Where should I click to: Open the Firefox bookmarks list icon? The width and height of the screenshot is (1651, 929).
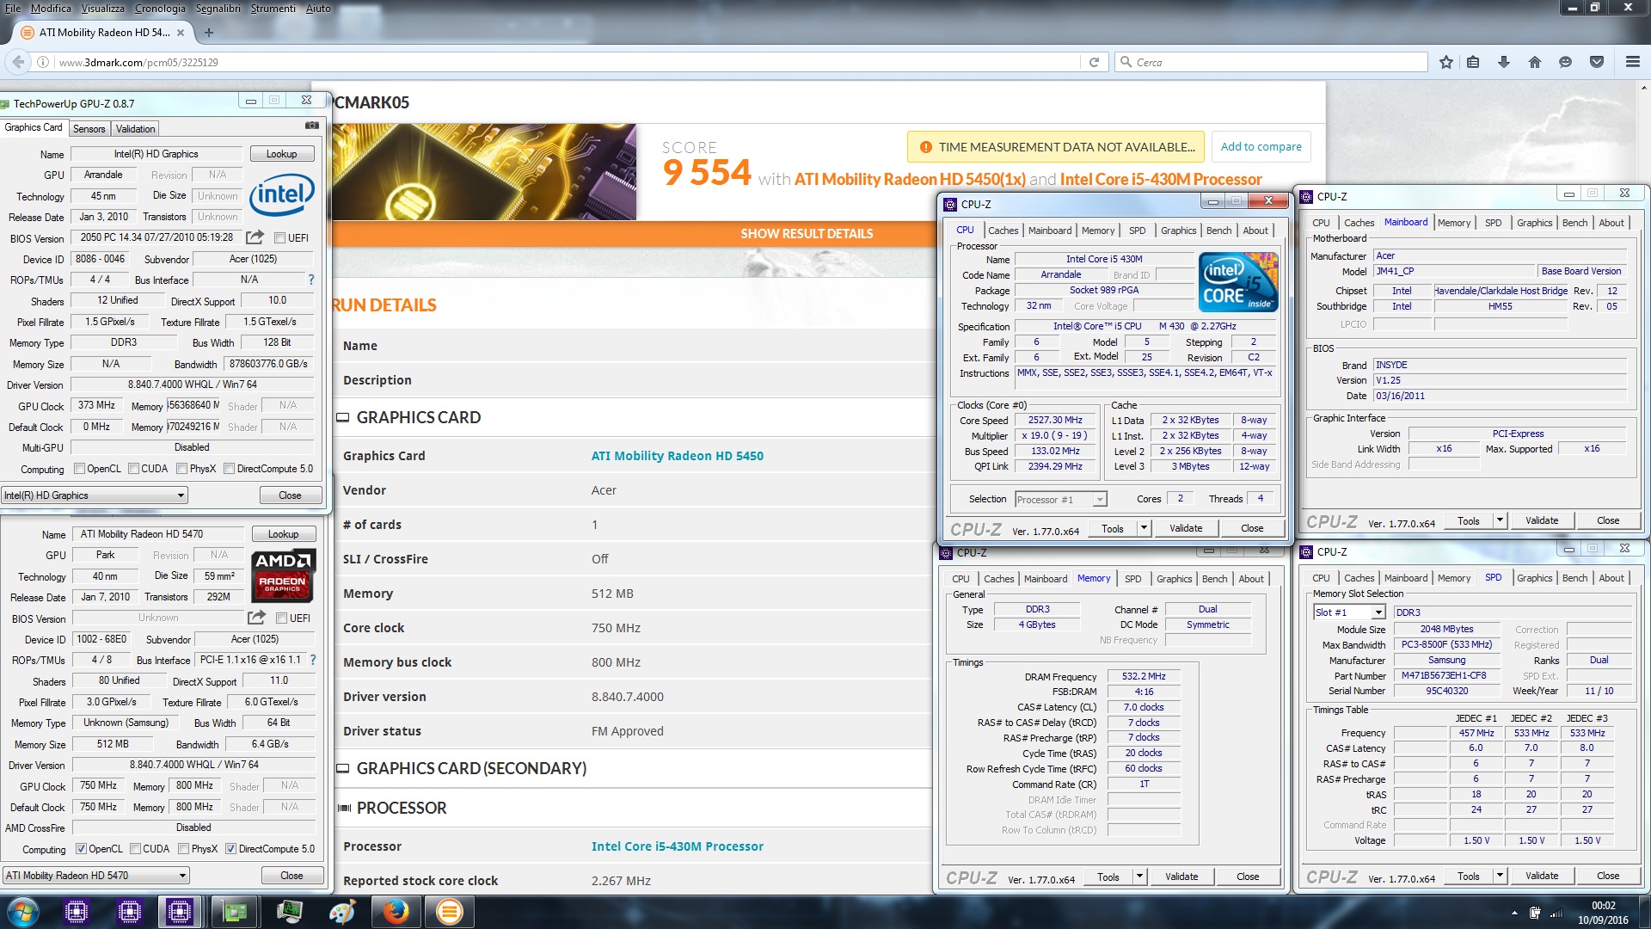coord(1473,62)
